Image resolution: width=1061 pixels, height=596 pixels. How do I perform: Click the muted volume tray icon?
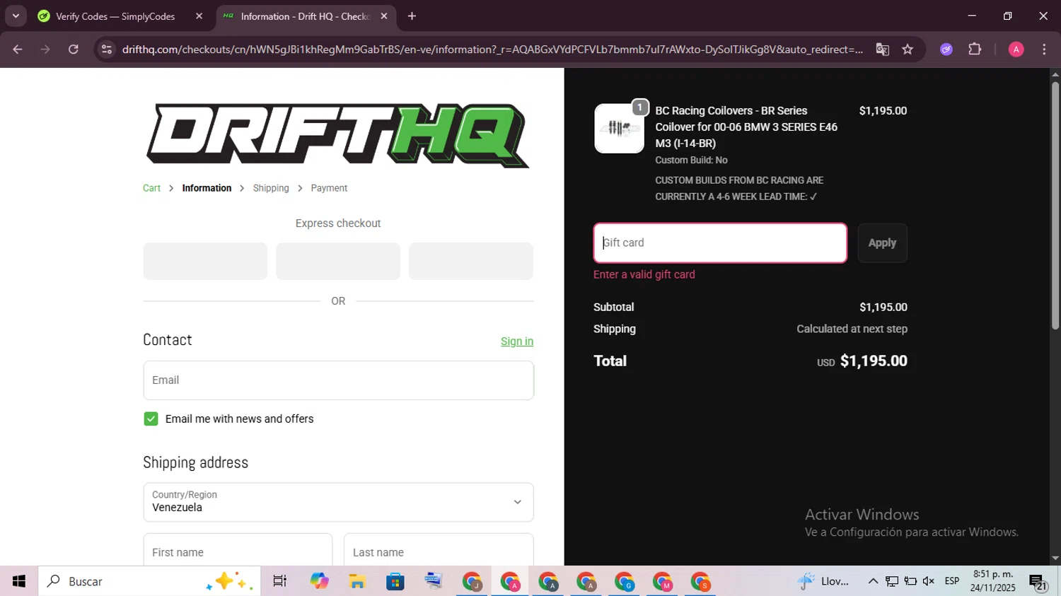[x=929, y=581]
